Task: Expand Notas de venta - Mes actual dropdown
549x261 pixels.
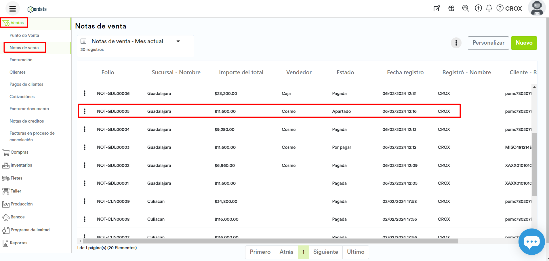Action: 178,41
